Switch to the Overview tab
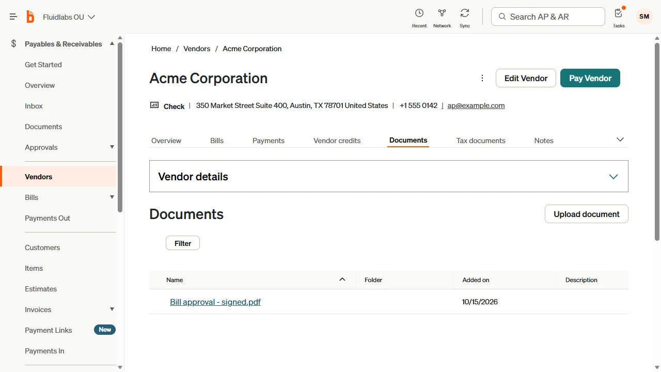The width and height of the screenshot is (661, 372). tap(166, 141)
